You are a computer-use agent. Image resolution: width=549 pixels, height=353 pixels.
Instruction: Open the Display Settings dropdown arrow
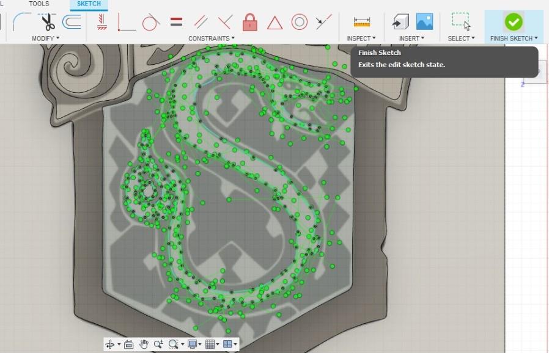(x=199, y=344)
